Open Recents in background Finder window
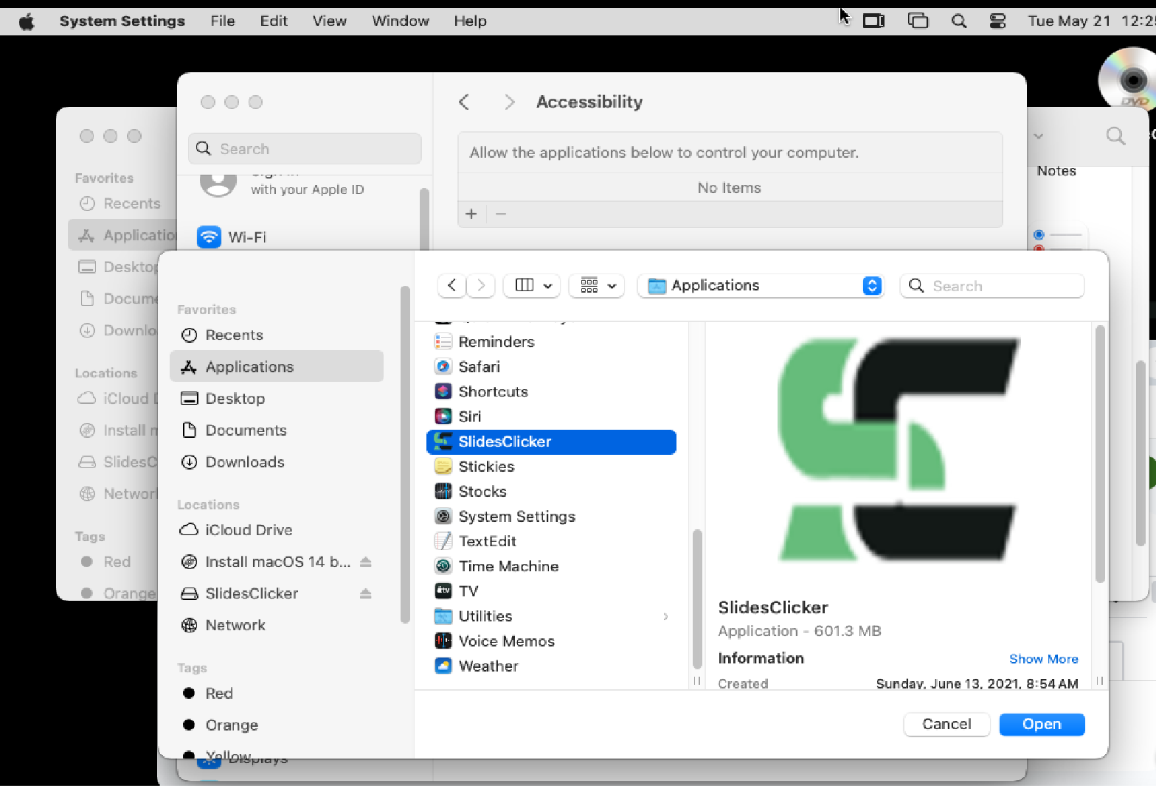This screenshot has height=788, width=1156. [120, 204]
